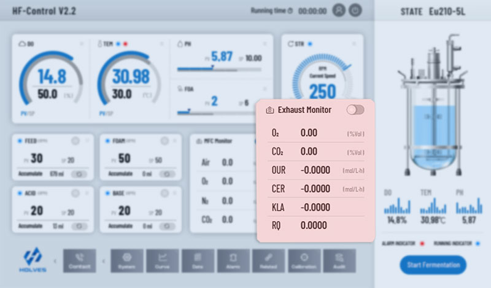Screen dimensions: 491x288
Task: Open the Data icon in bottom bar
Action: pos(198,261)
